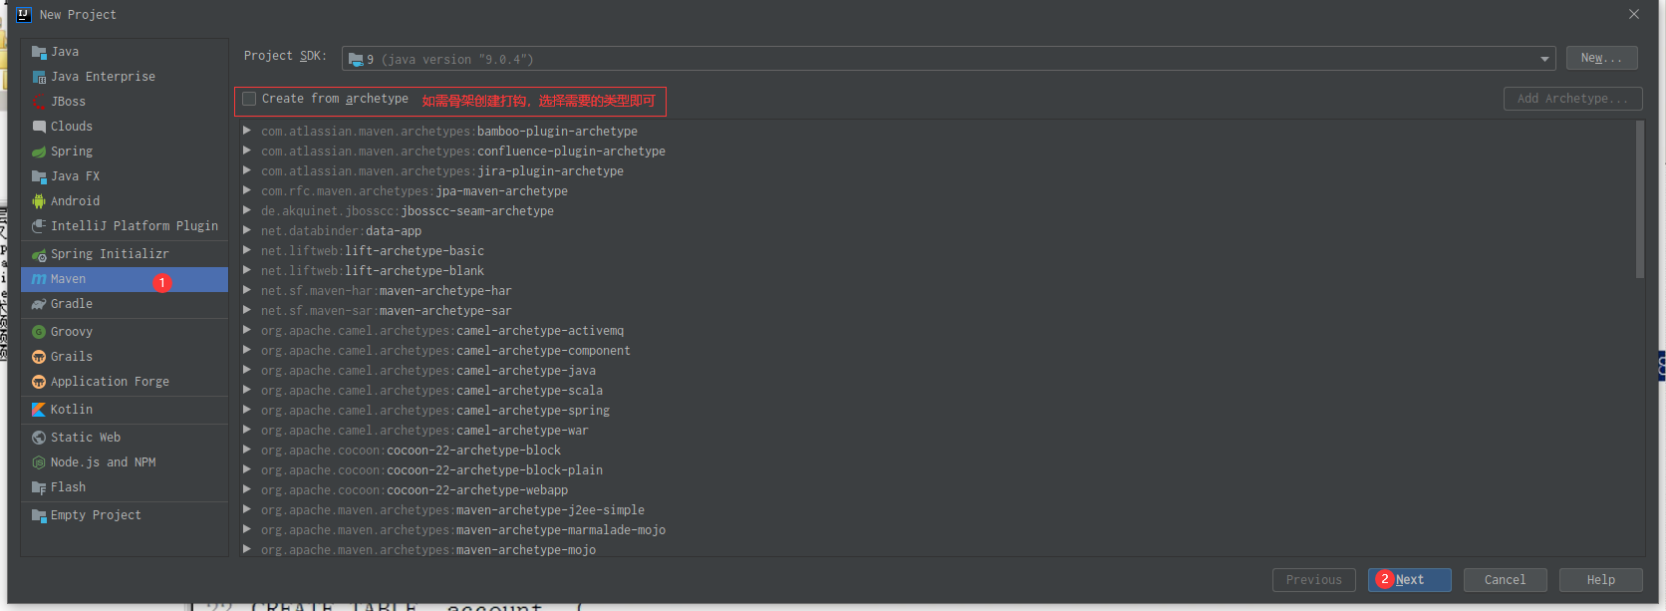Close the New Project dialog

[x=1634, y=14]
